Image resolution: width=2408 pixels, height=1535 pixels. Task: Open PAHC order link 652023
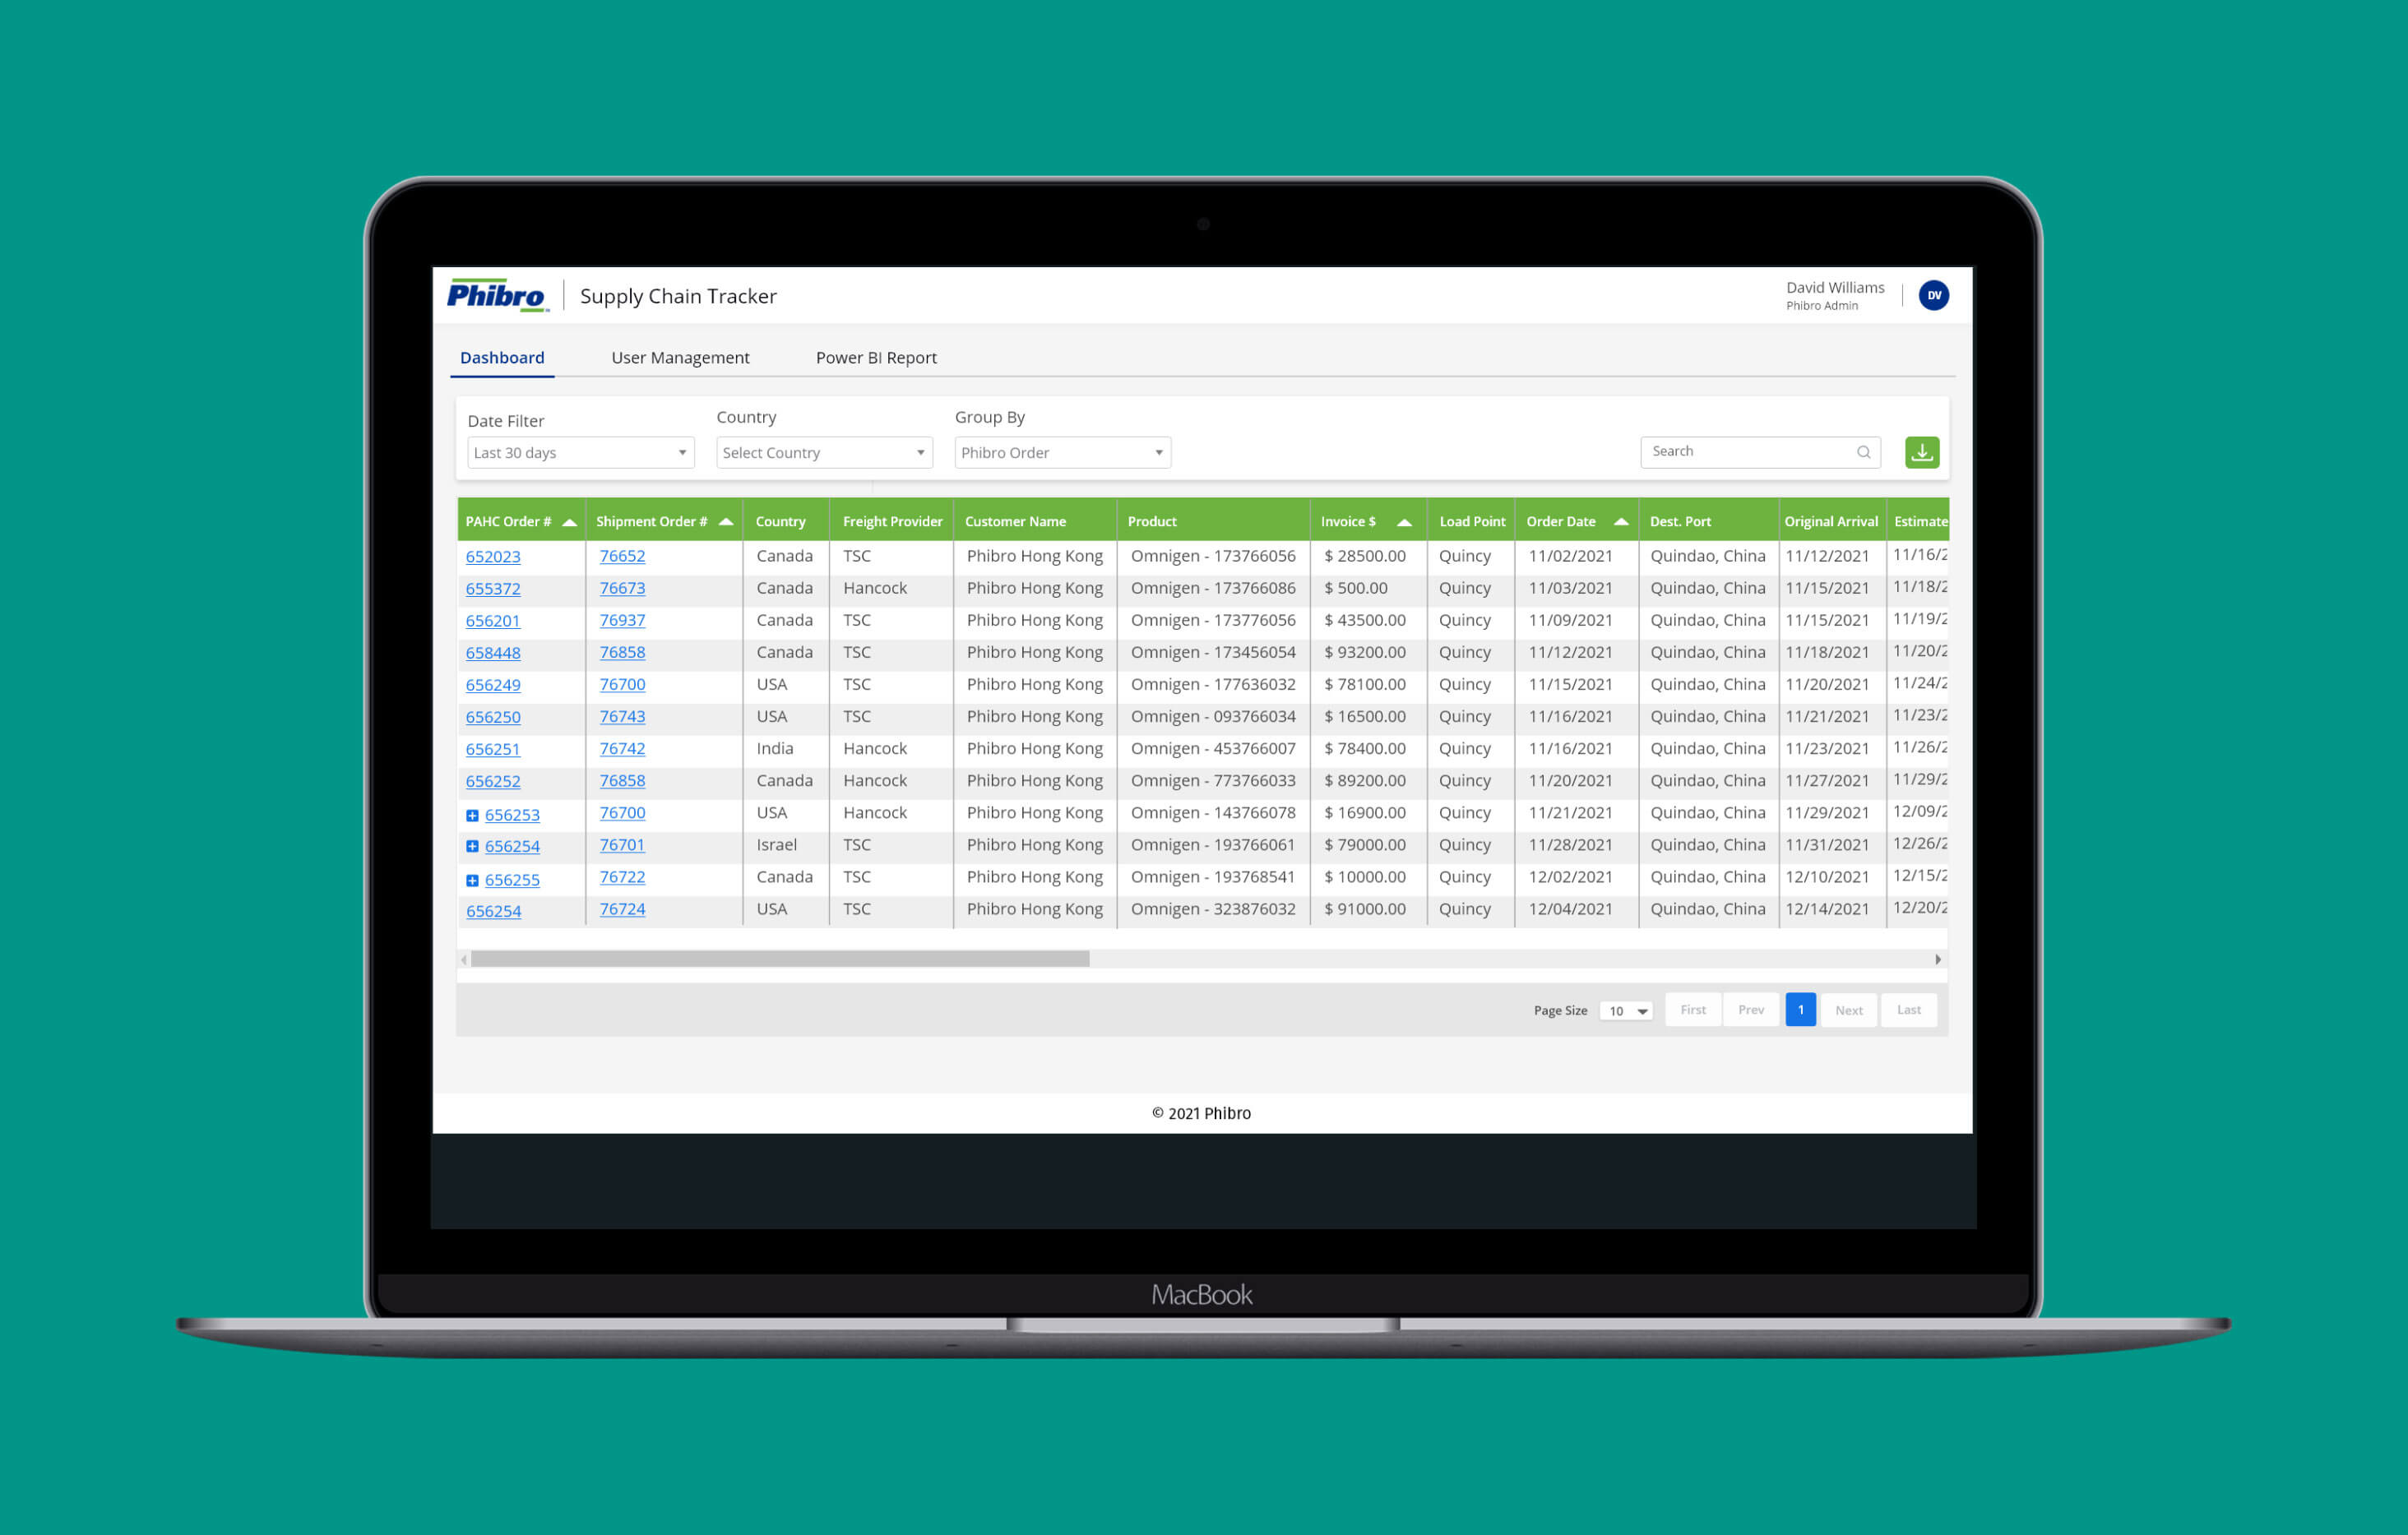pos(493,557)
